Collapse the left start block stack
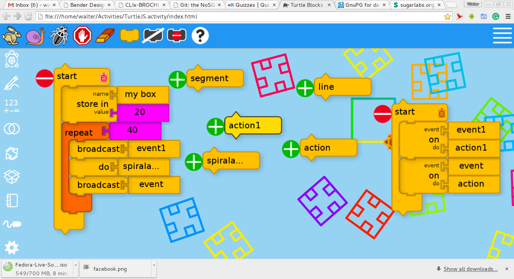Image resolution: width=514 pixels, height=279 pixels. [x=45, y=79]
